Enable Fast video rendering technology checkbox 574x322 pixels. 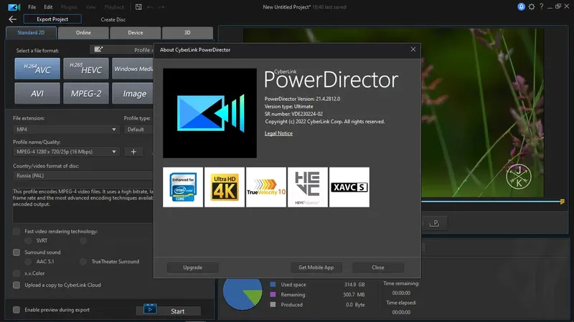tap(17, 231)
